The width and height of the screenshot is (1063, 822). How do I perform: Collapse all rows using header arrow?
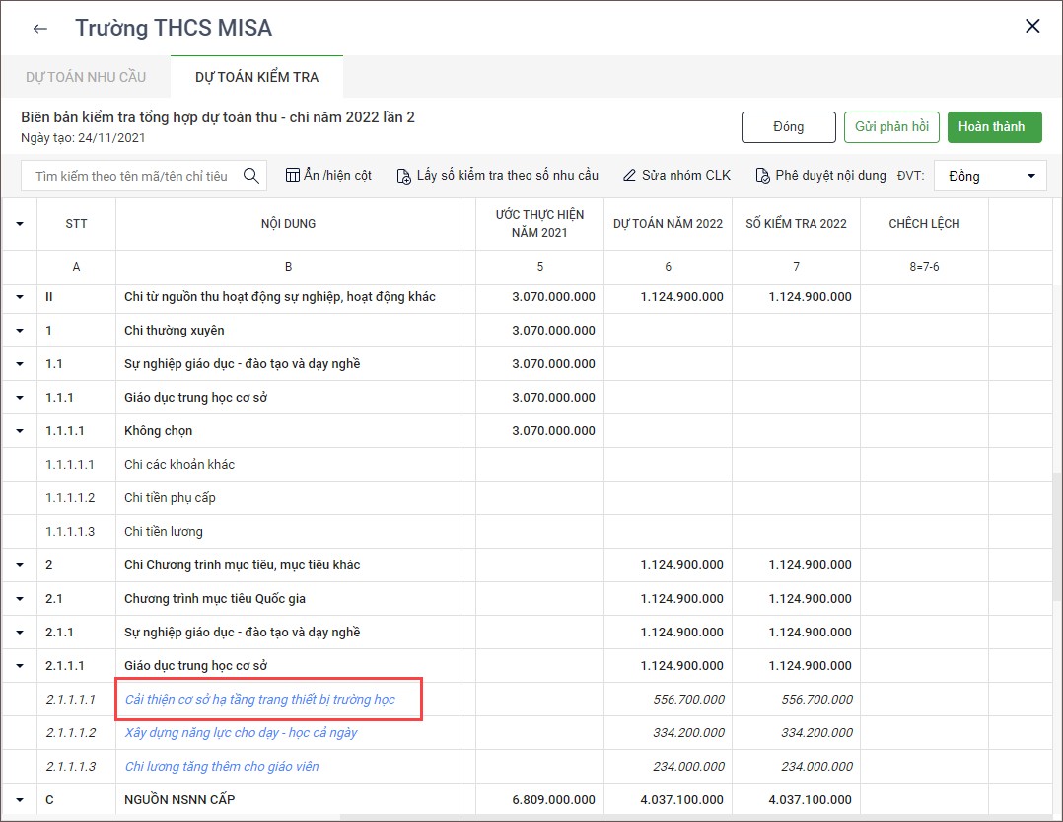coord(19,224)
